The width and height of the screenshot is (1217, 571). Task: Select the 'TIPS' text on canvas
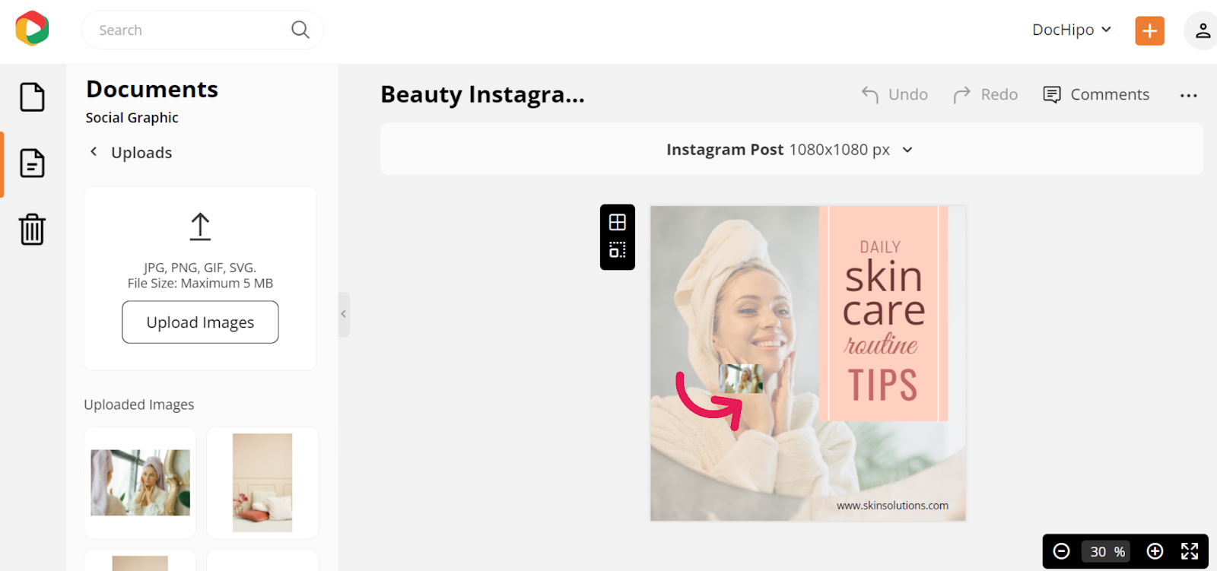click(x=883, y=385)
